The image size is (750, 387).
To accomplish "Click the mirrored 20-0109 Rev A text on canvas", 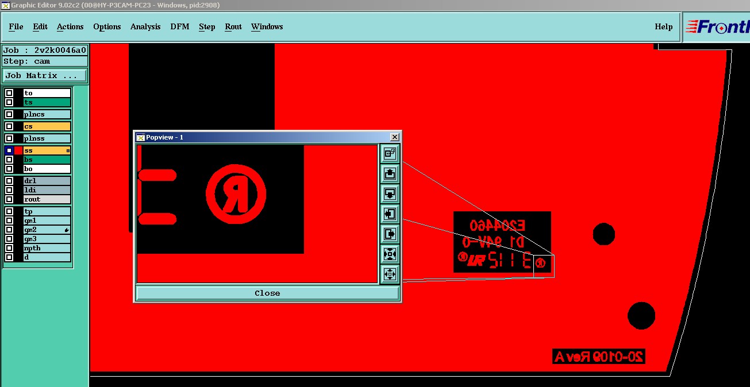I will (x=598, y=357).
